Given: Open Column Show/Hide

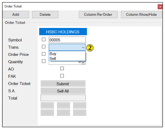Looking at the screenshot, I should (141, 15).
